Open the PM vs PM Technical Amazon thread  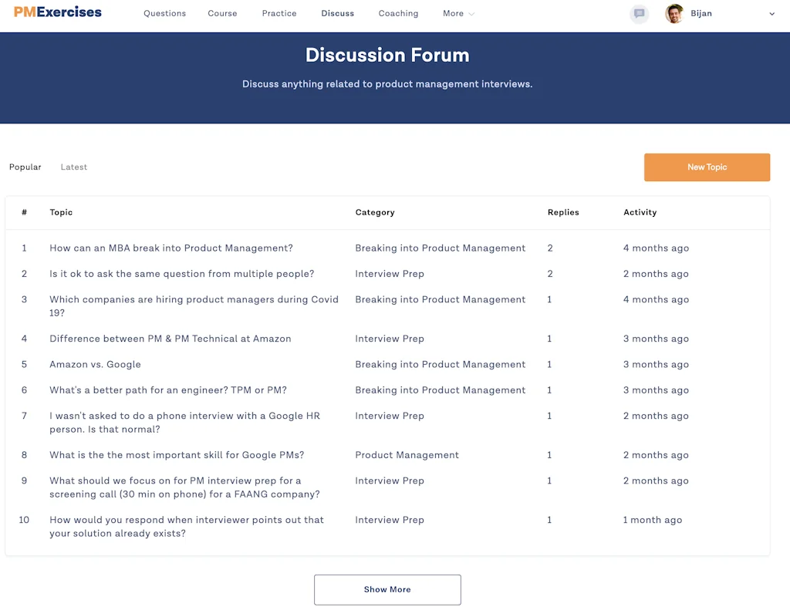tap(170, 339)
